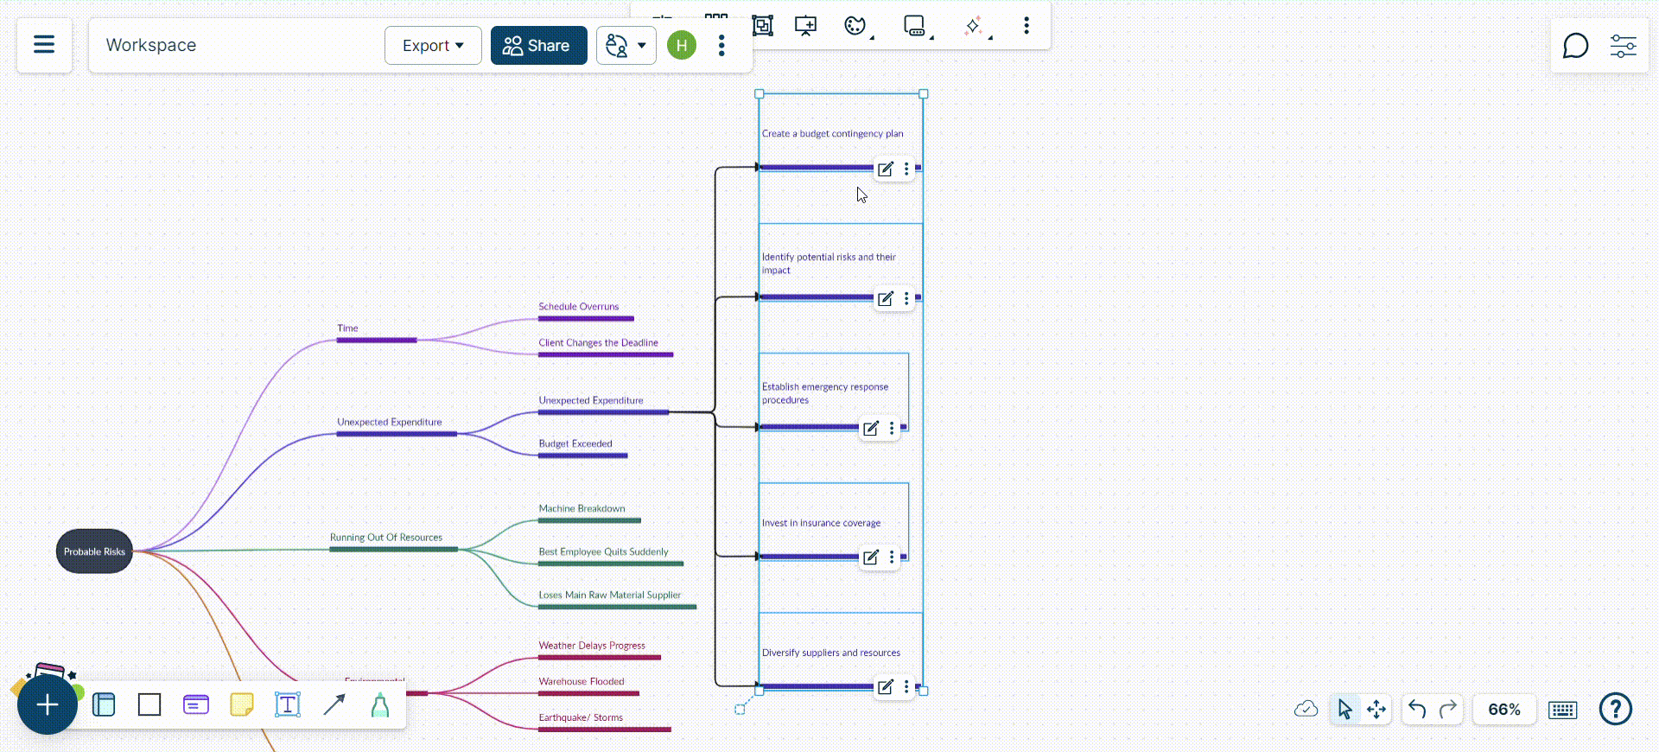
Task: Pick the text box tool
Action: click(x=288, y=705)
